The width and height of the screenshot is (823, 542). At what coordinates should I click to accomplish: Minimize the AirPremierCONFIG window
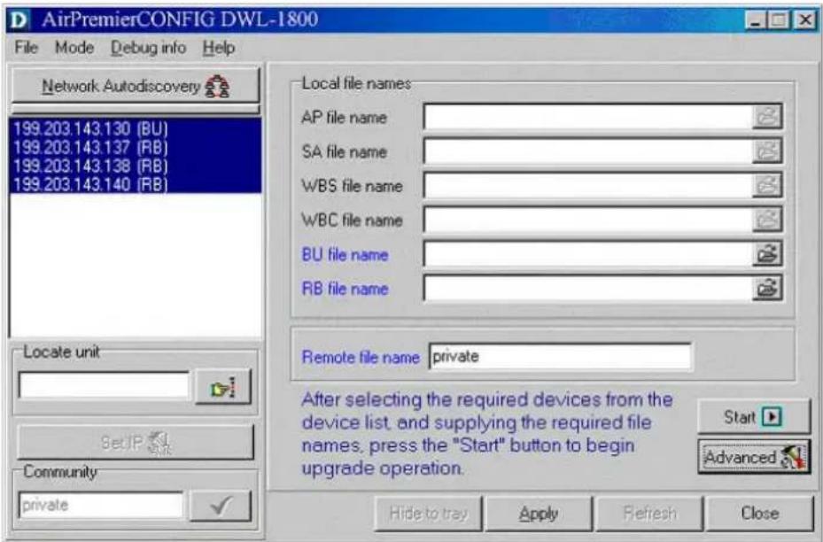coord(756,20)
